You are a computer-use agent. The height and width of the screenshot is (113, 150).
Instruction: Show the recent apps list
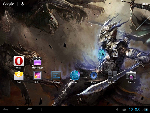29,109
